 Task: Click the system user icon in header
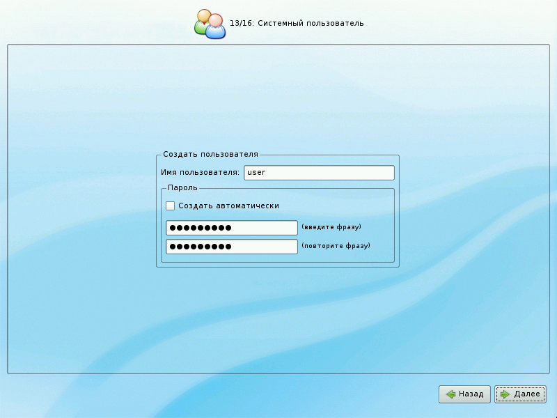pos(210,24)
